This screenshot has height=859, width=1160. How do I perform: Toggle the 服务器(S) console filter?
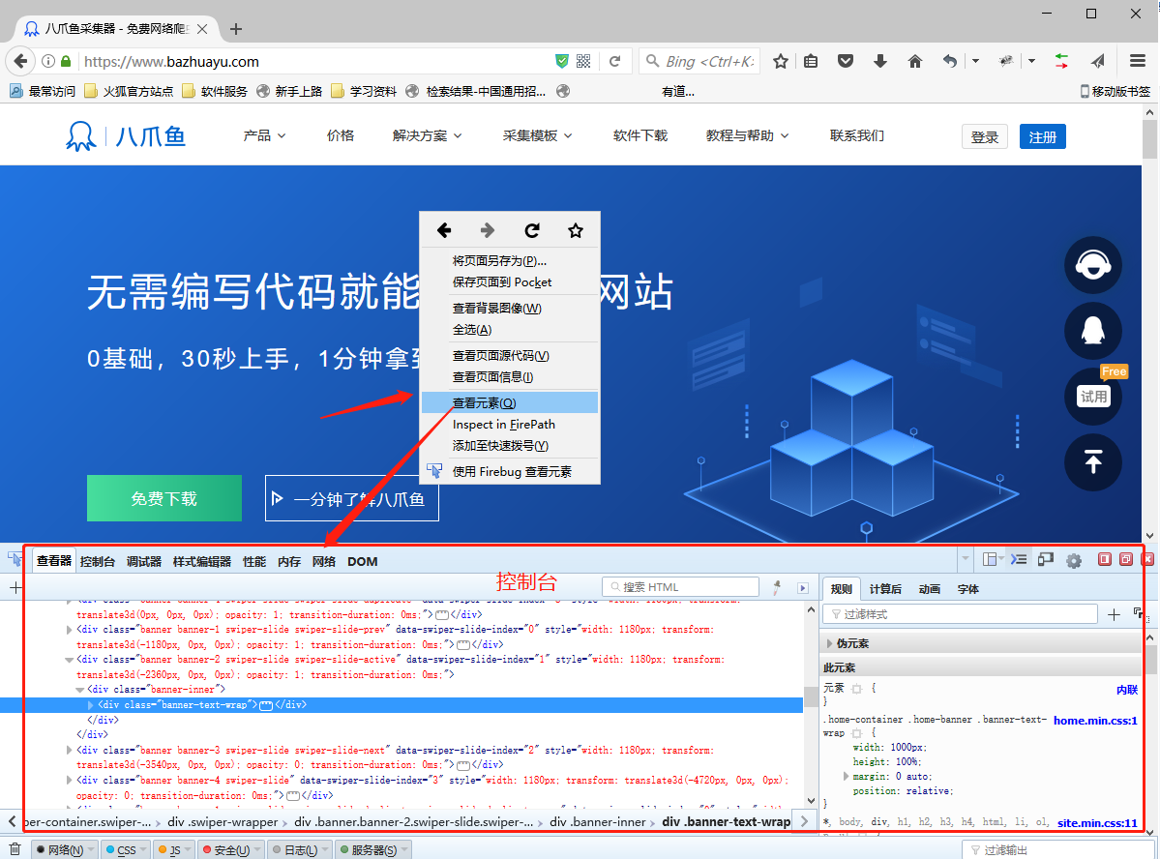pyautogui.click(x=373, y=850)
